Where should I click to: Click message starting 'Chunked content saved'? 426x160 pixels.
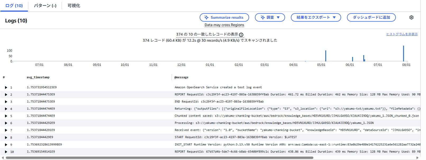(x=297, y=116)
